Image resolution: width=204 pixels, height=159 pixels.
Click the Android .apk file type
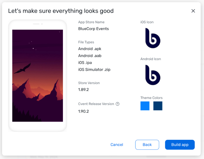pos(90,49)
